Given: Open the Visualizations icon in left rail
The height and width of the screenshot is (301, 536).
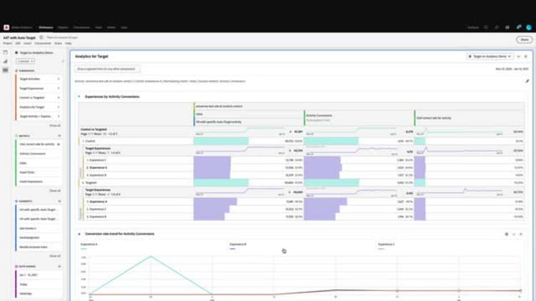Looking at the screenshot, I should click(x=5, y=61).
